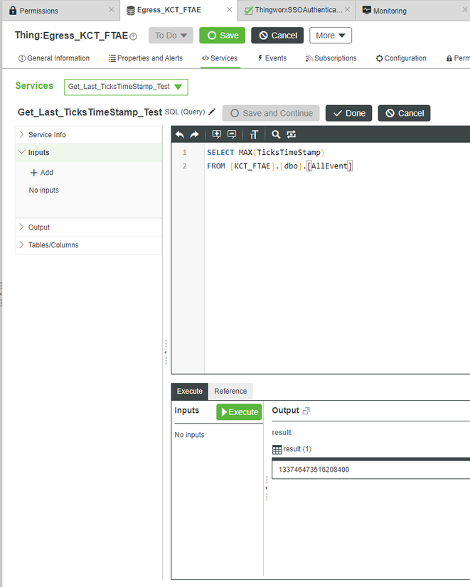Click the pencil edit icon next to service name
The width and height of the screenshot is (470, 587).
pos(212,112)
